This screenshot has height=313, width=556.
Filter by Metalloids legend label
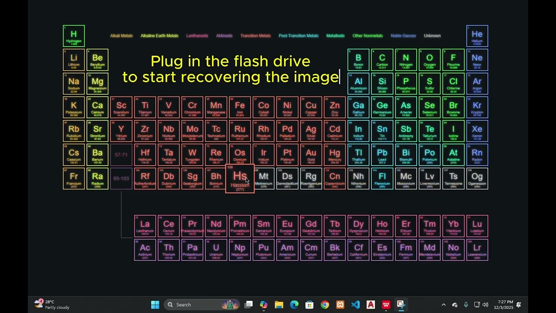[x=335, y=36]
